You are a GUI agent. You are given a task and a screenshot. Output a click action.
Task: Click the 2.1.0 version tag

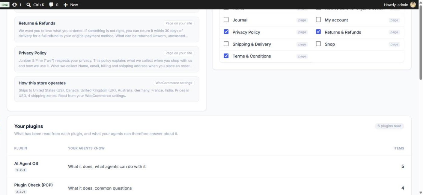[x=21, y=192]
